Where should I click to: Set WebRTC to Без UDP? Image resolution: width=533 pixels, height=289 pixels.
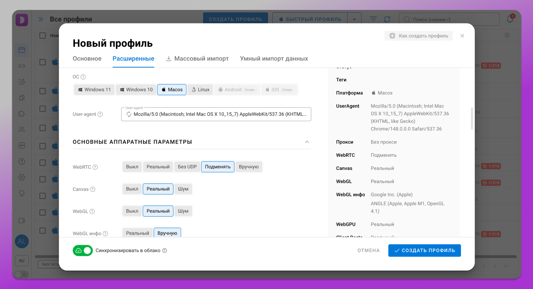187,167
